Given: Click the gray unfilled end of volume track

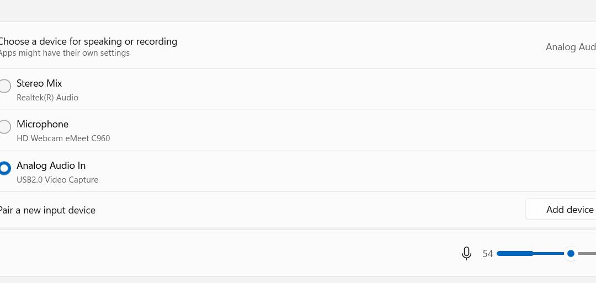Looking at the screenshot, I should point(587,253).
